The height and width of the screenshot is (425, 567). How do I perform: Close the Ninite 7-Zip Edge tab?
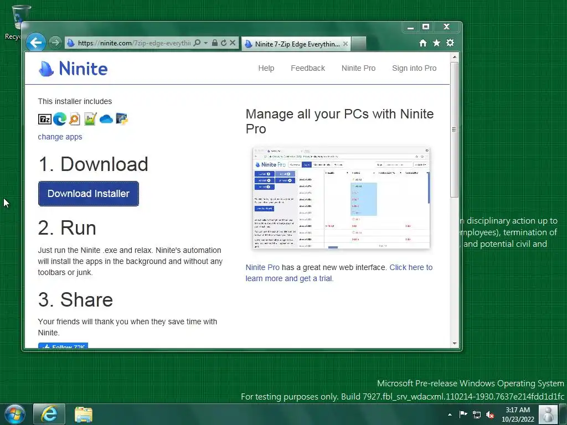click(346, 44)
